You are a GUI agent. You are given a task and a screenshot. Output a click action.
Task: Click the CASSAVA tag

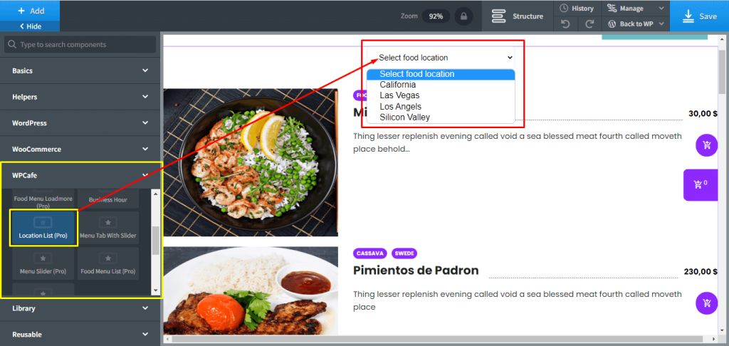pyautogui.click(x=370, y=253)
